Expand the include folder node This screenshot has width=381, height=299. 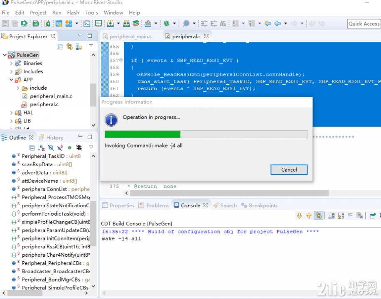tap(18, 88)
